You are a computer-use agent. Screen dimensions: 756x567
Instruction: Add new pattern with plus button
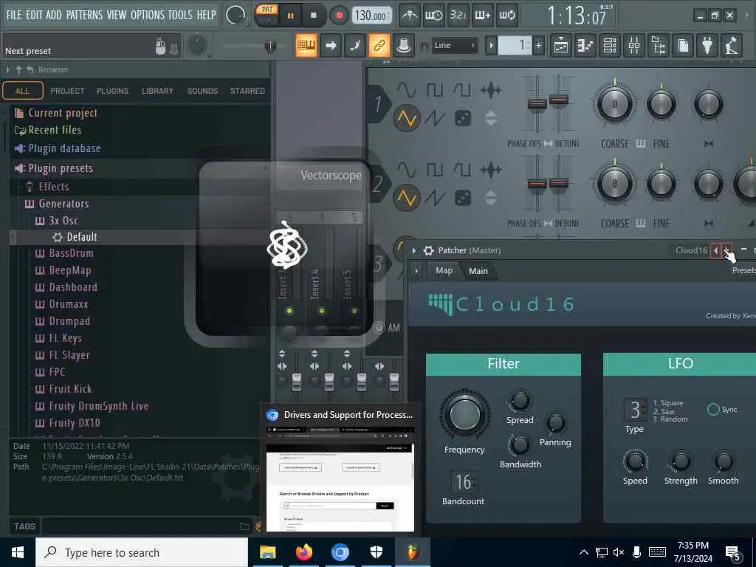[x=538, y=45]
